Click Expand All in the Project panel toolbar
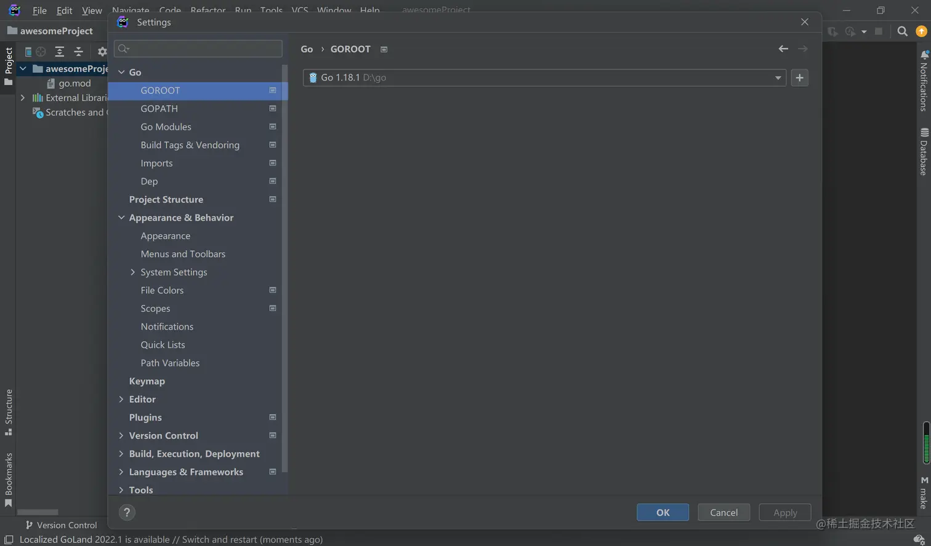Screen dimensions: 931x546 click(x=60, y=52)
